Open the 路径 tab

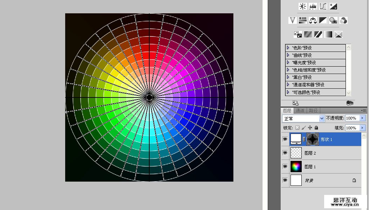click(x=313, y=110)
